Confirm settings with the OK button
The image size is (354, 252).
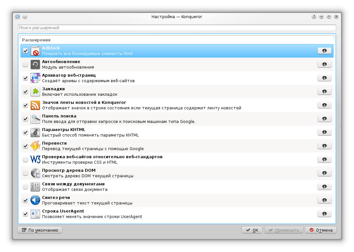point(252,230)
